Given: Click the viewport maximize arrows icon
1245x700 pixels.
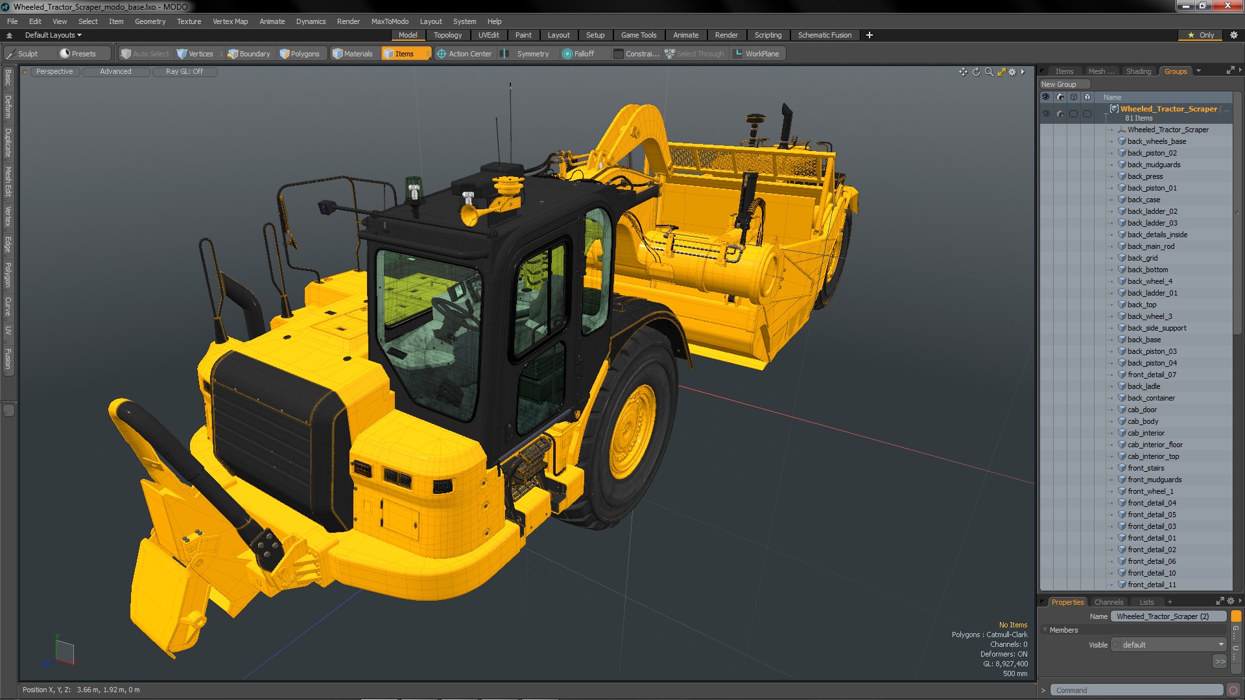Looking at the screenshot, I should point(1001,72).
